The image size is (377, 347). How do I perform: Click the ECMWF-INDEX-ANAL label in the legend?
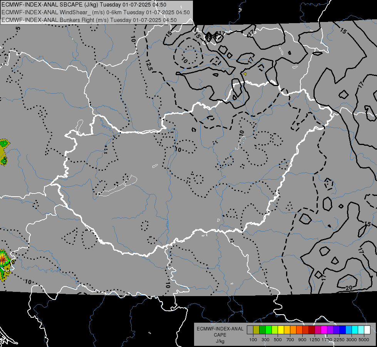pyautogui.click(x=220, y=329)
